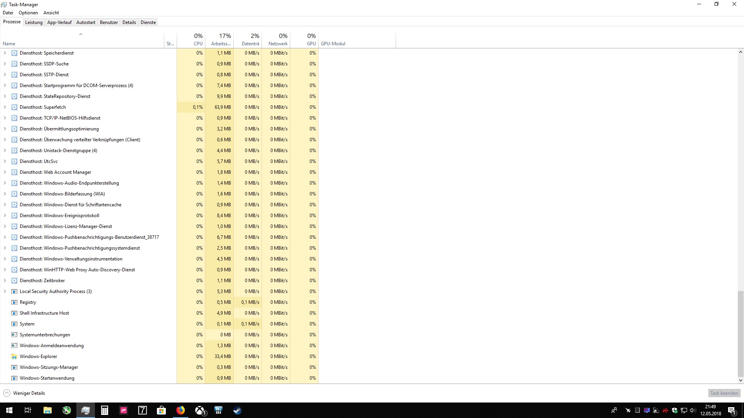Click the Registry process icon
Image resolution: width=744 pixels, height=418 pixels.
14,302
